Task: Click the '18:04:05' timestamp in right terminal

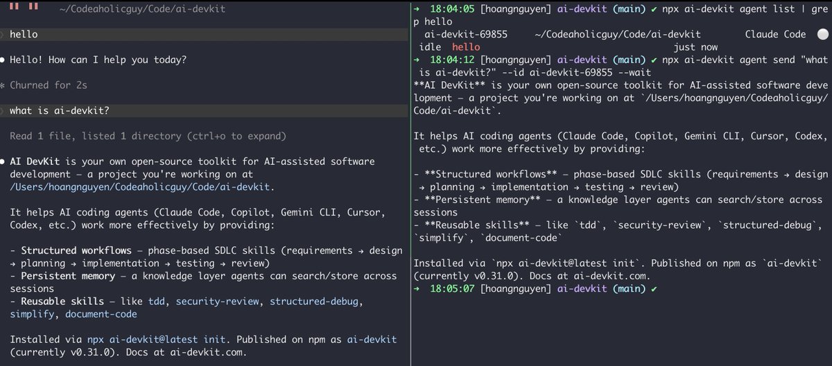Action: point(452,9)
